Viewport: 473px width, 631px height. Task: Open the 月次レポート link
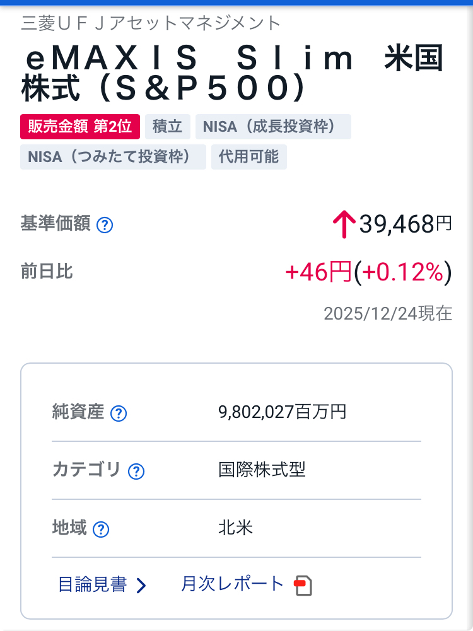pyautogui.click(x=232, y=584)
